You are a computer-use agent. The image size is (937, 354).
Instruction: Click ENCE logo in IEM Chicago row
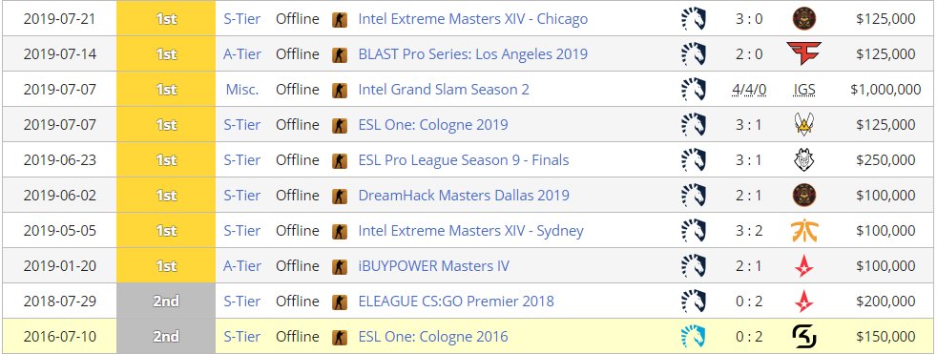pos(803,18)
